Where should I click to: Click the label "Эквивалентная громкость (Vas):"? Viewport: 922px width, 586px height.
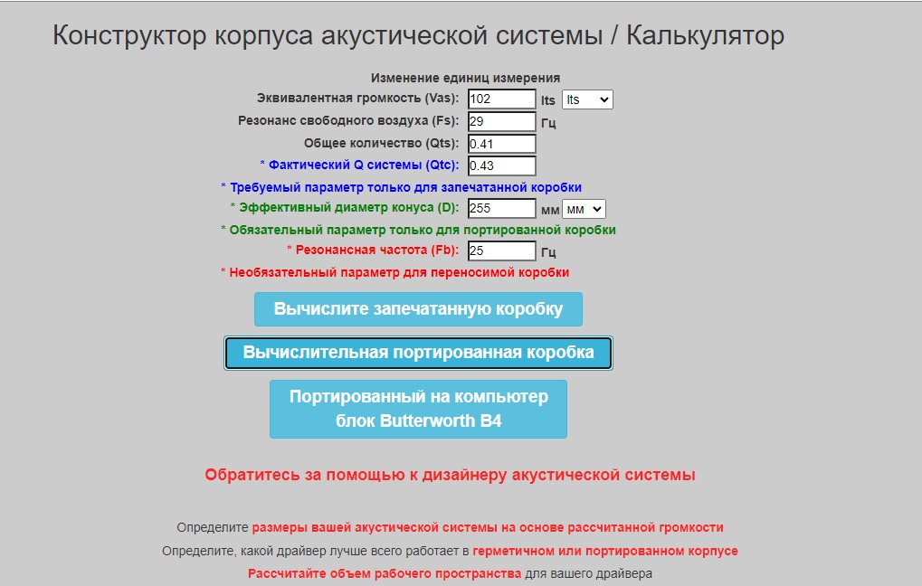357,99
